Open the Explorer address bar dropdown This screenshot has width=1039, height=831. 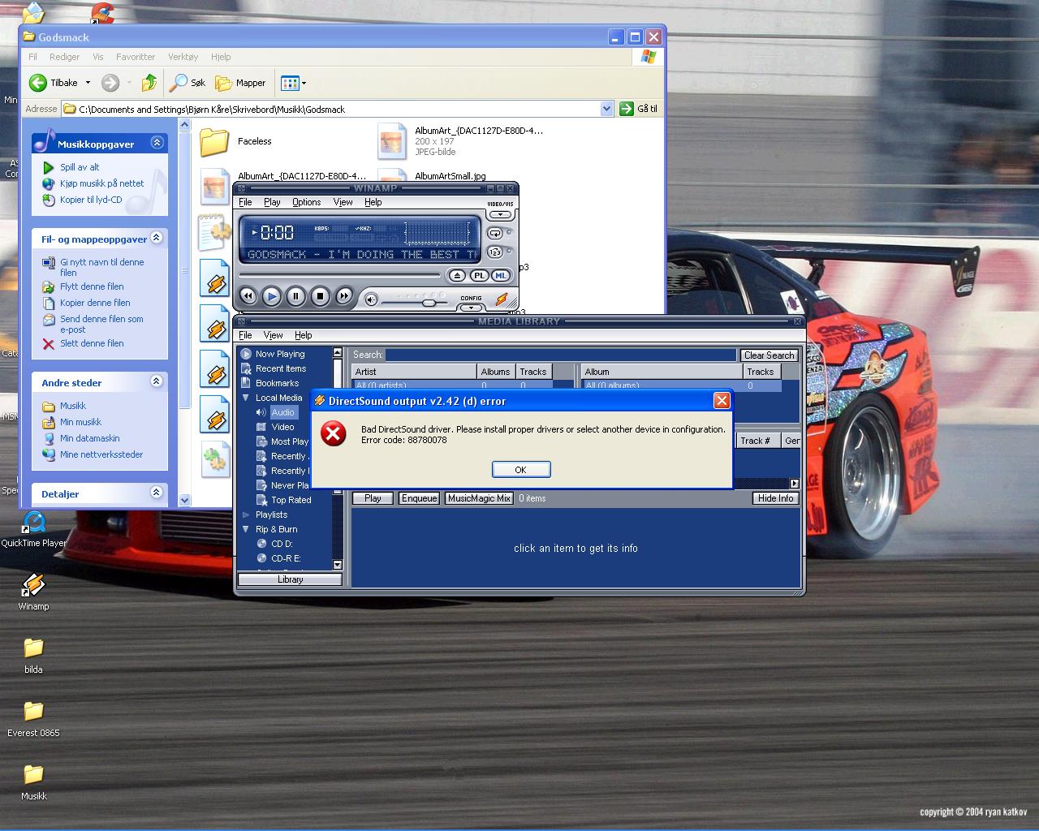pos(606,109)
